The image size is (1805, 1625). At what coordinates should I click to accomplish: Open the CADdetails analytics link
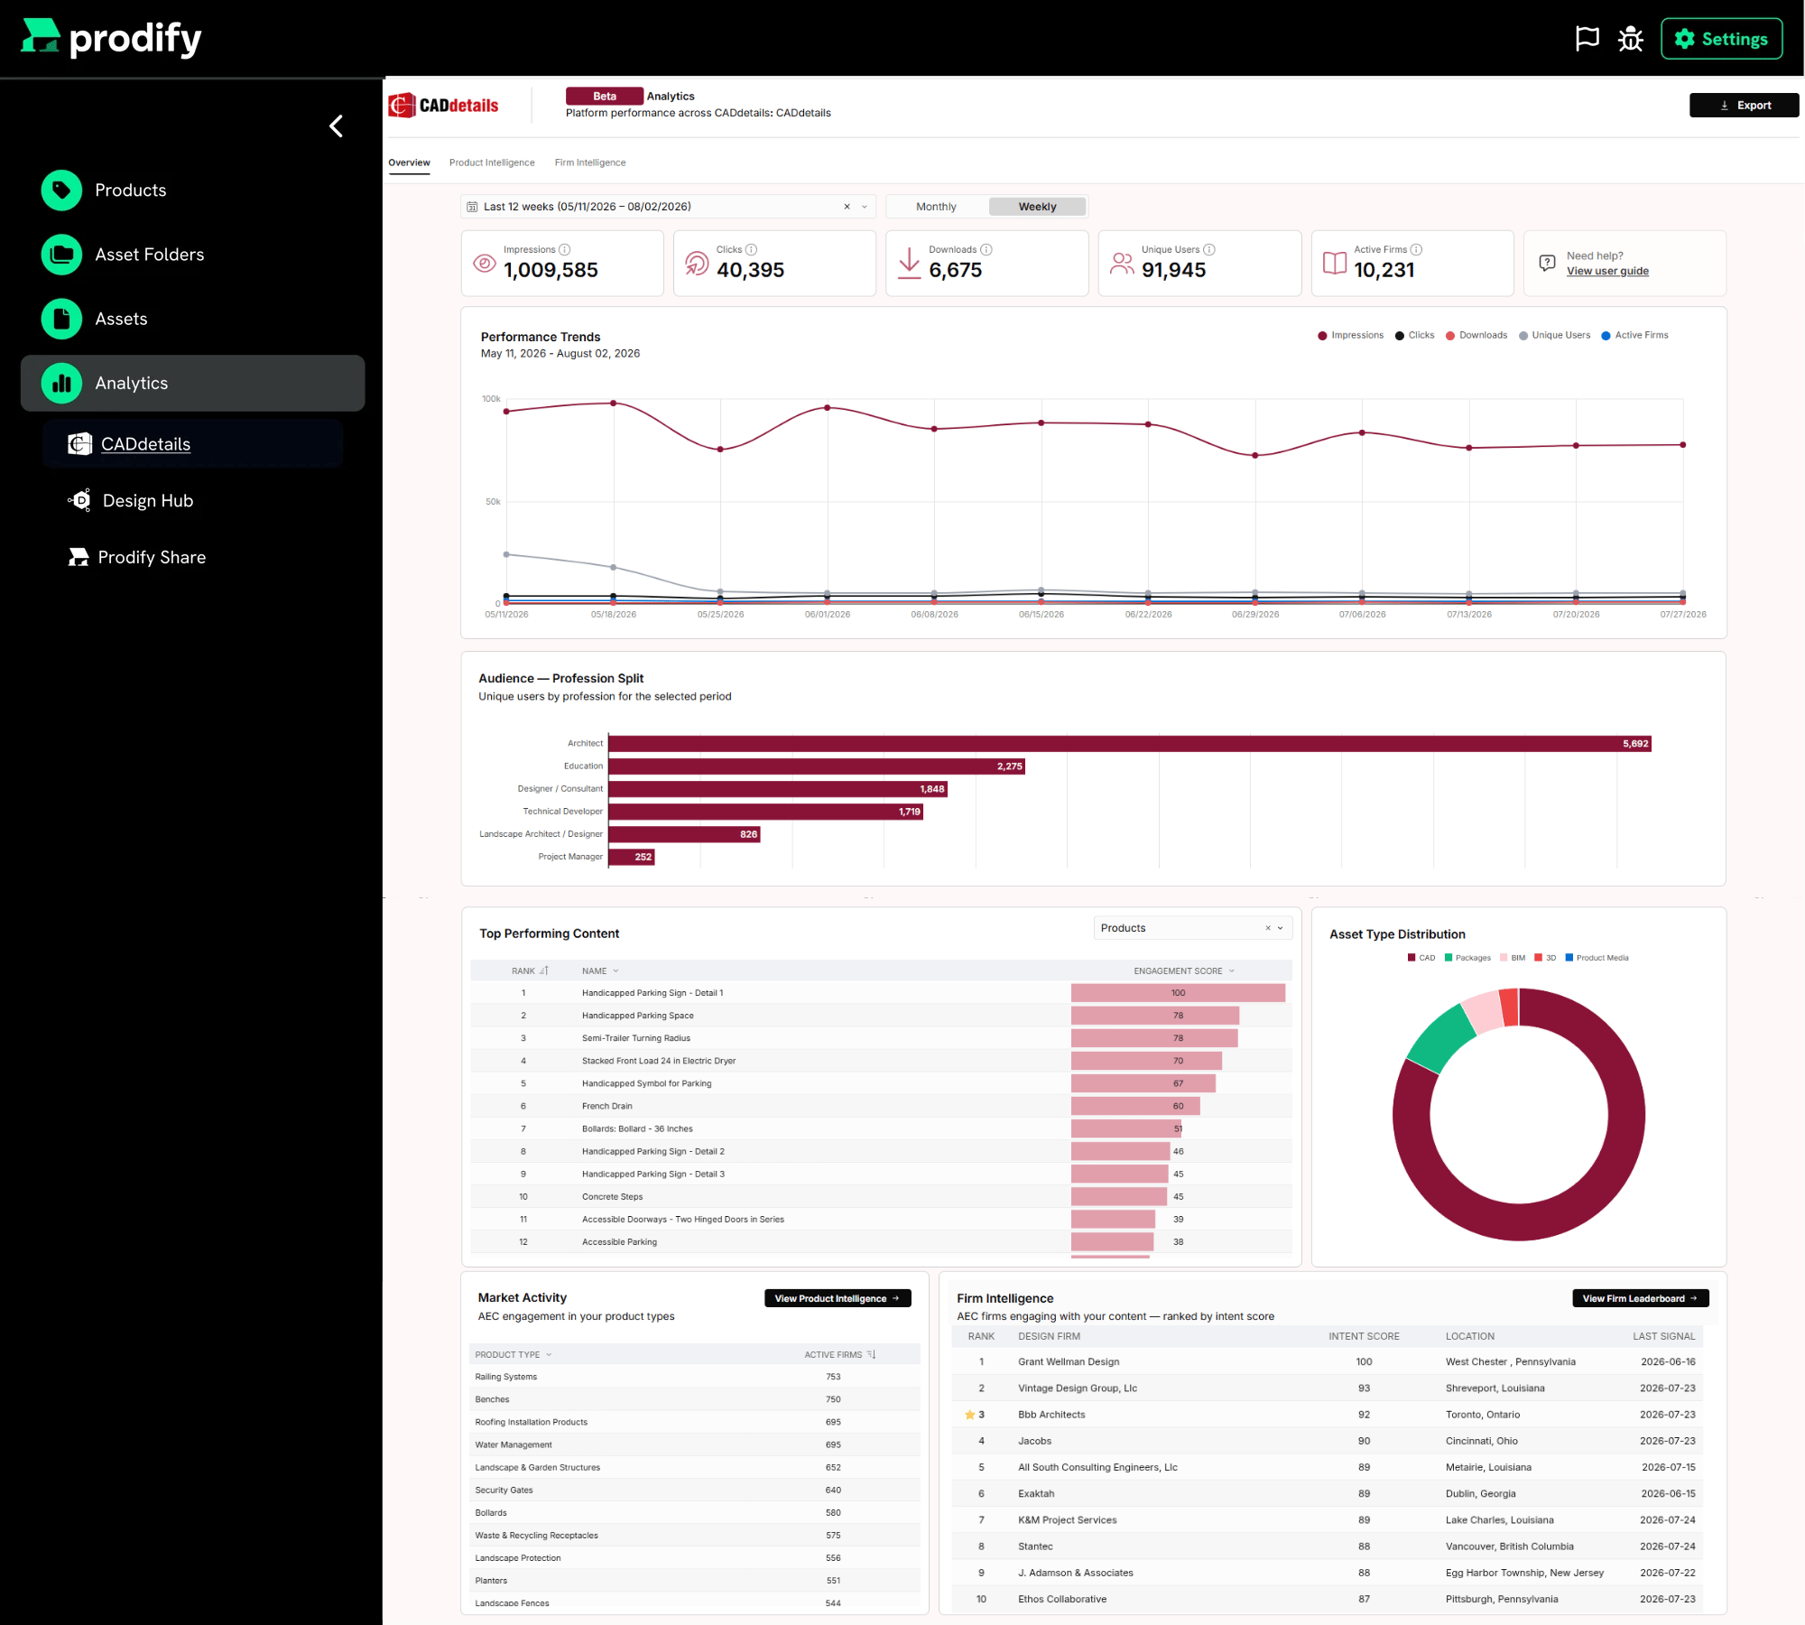145,444
